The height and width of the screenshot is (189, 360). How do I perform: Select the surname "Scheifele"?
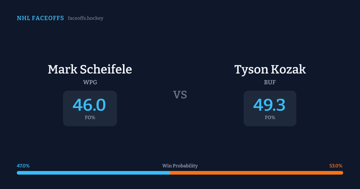[x=106, y=70]
